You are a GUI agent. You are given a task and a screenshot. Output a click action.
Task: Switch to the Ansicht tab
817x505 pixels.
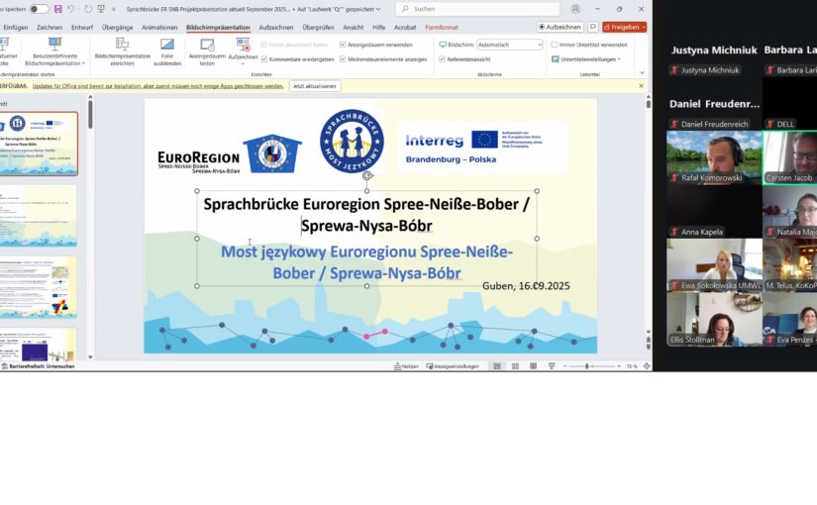[x=353, y=27]
